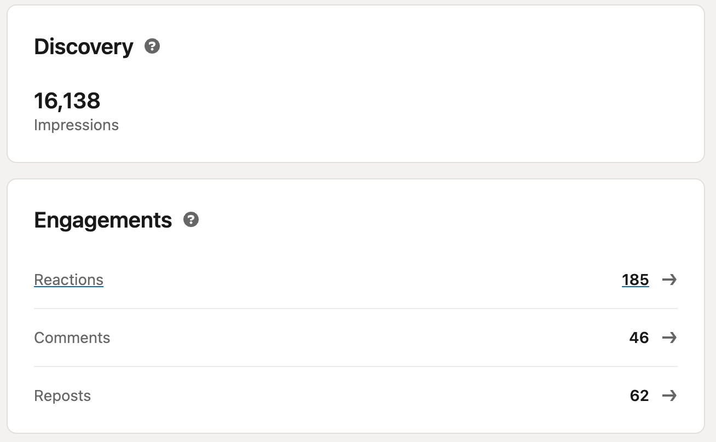The width and height of the screenshot is (716, 442).
Task: Click the underlined 185 reactions count
Action: point(635,280)
